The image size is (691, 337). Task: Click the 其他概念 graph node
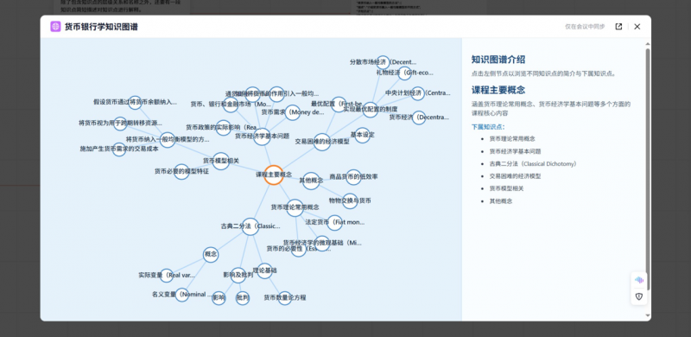coord(311,181)
